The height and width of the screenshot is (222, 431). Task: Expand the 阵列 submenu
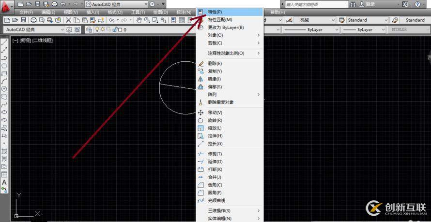(x=230, y=95)
